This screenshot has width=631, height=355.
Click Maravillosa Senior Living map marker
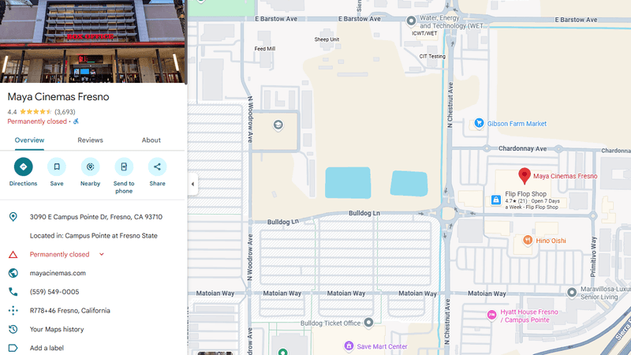click(571, 293)
